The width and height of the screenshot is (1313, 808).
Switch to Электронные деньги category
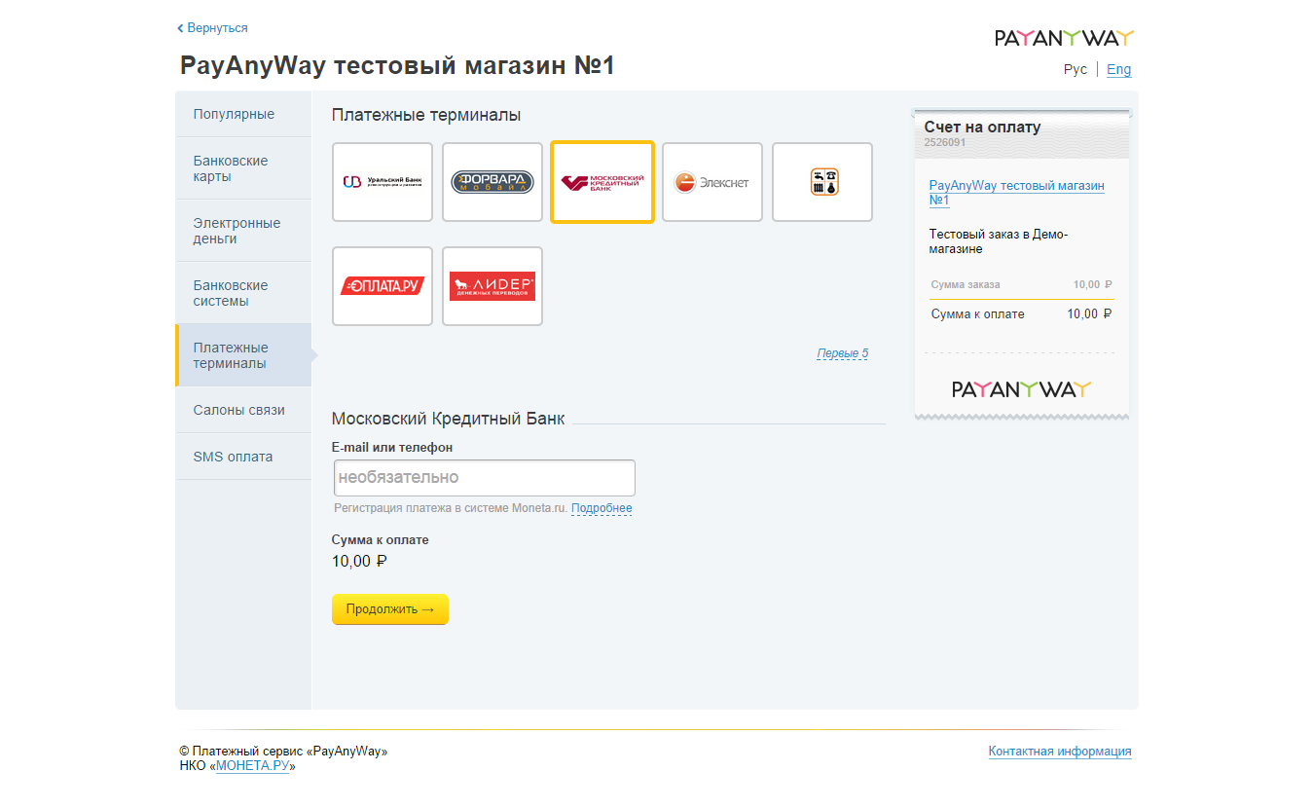point(243,231)
